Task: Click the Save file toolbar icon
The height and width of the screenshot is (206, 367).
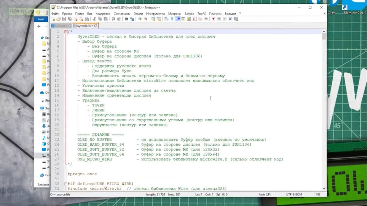Action: (64, 19)
